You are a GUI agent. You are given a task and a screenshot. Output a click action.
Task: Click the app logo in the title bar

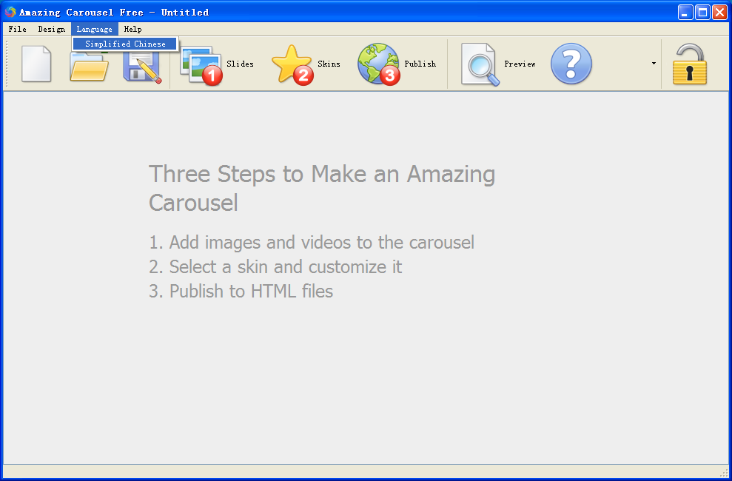point(10,12)
